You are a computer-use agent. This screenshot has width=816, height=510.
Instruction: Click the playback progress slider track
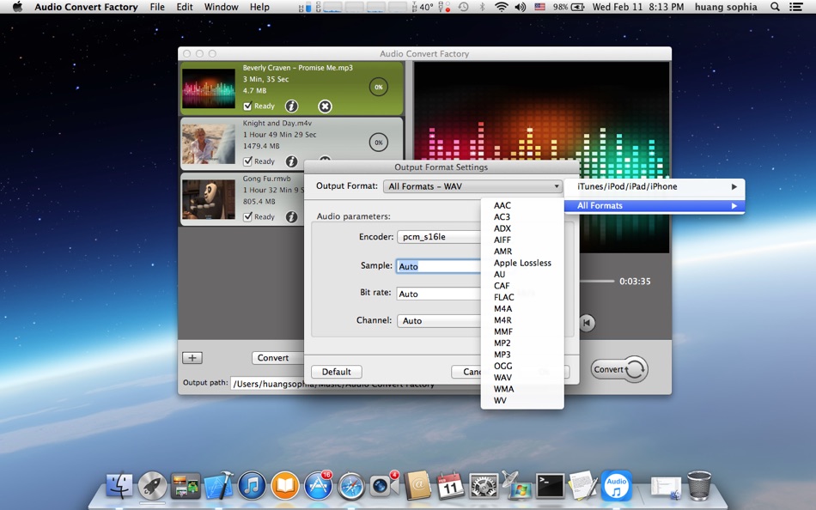pyautogui.click(x=597, y=281)
